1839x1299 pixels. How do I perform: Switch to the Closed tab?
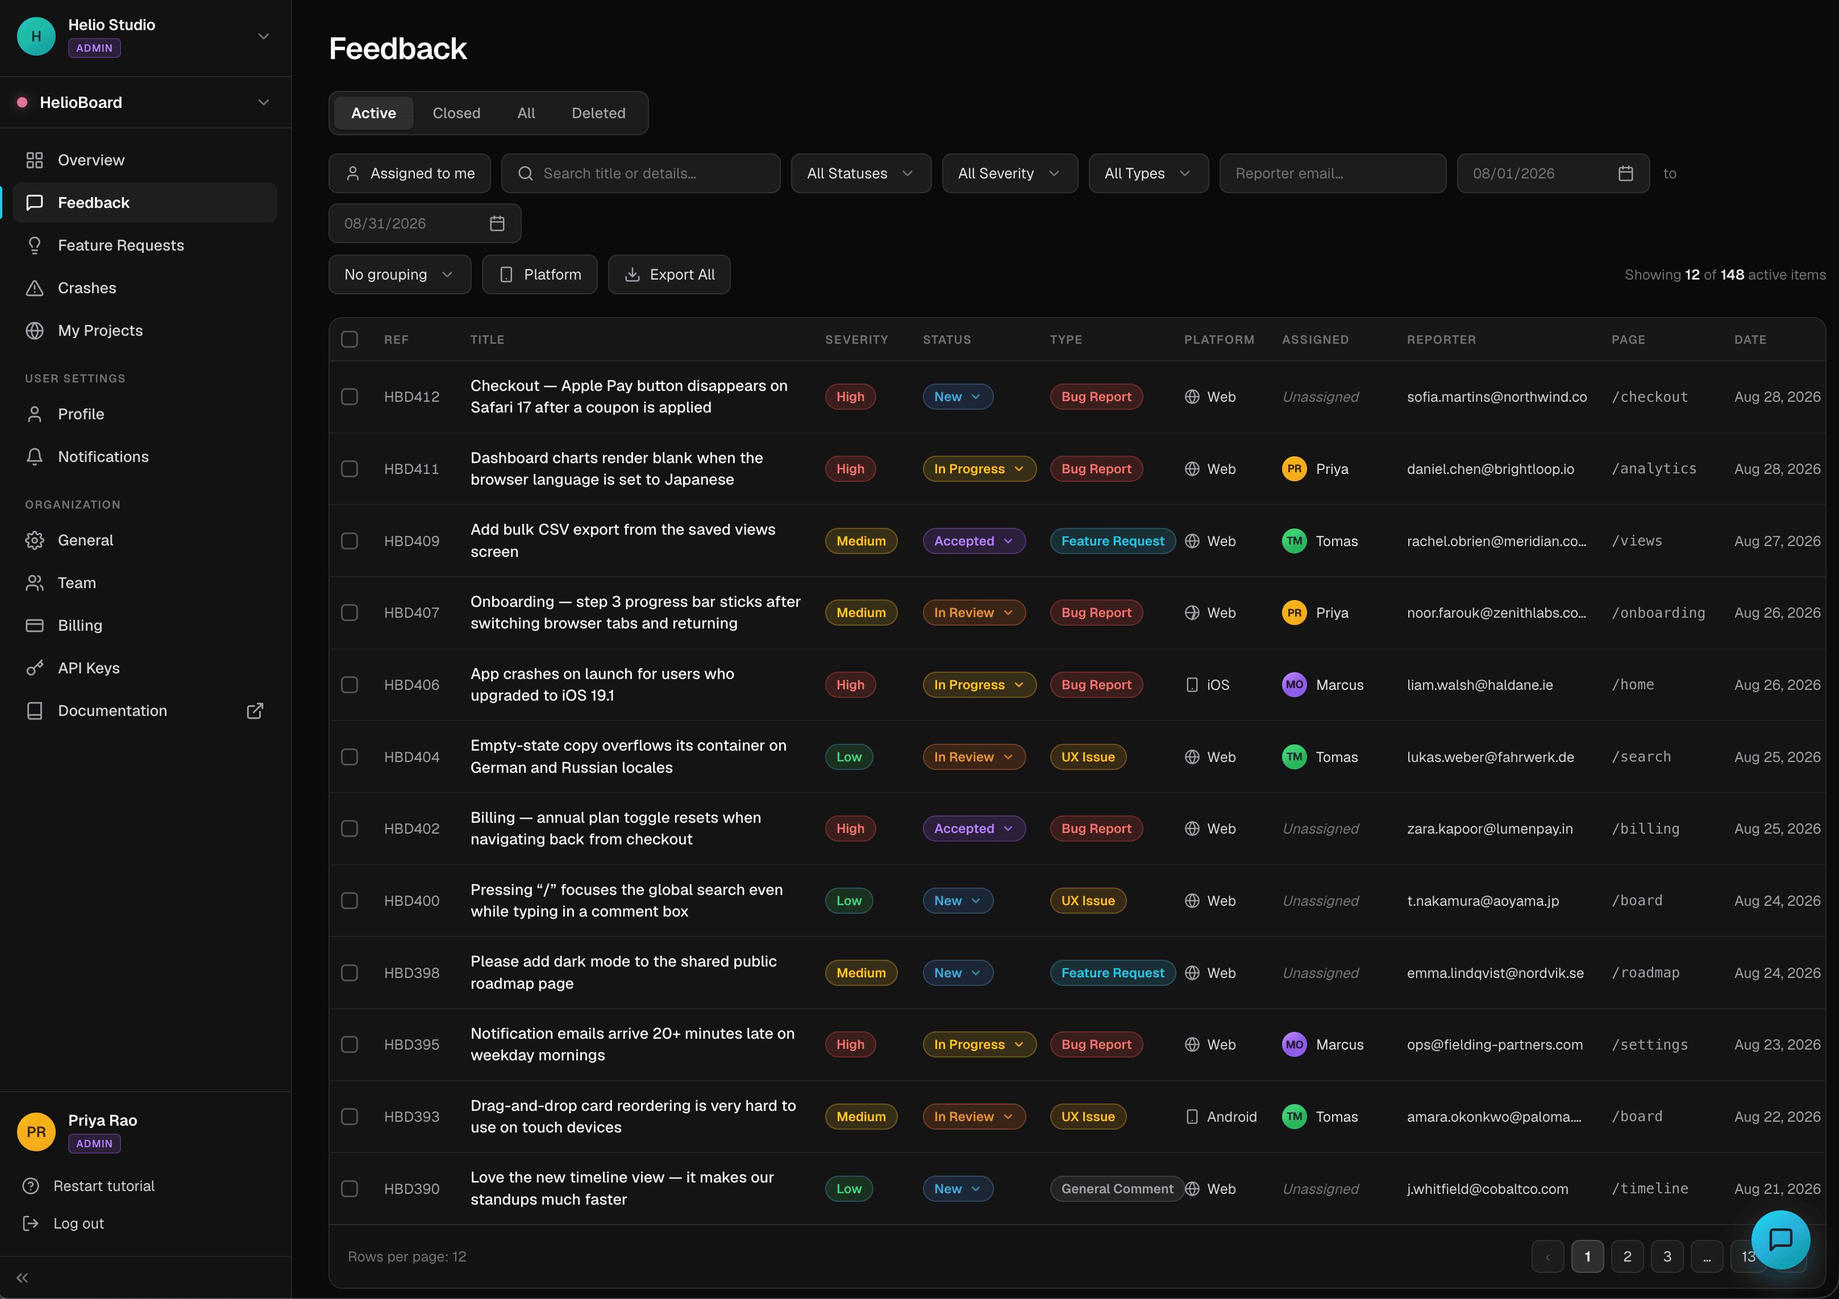tap(456, 114)
